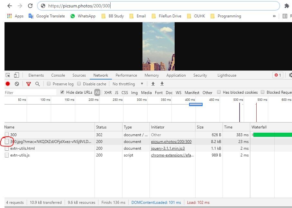Open jquery-3.1.1.min.js:3 initiator link

[x=168, y=148]
